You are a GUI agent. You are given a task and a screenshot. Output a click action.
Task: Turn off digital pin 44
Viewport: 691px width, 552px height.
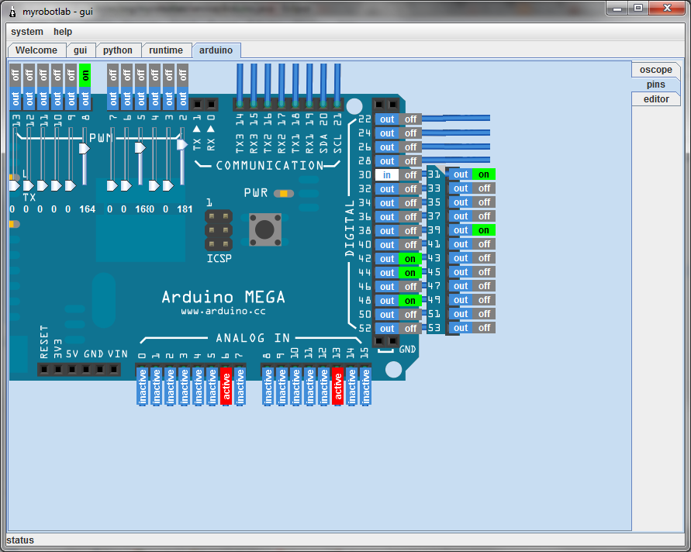pos(410,273)
